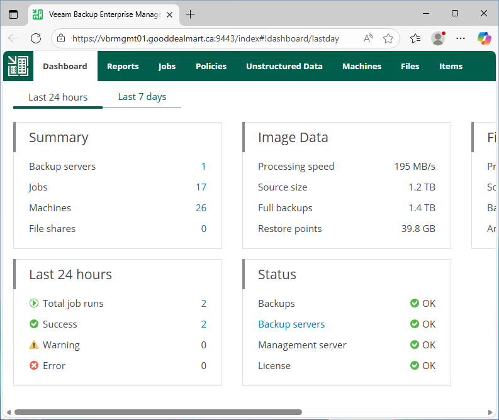This screenshot has width=499, height=420.
Task: Open the Copilot sidebar icon
Action: pos(484,38)
